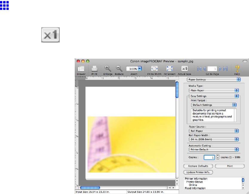Click the sample image in preview
The height and width of the screenshot is (194, 249).
tap(131, 144)
